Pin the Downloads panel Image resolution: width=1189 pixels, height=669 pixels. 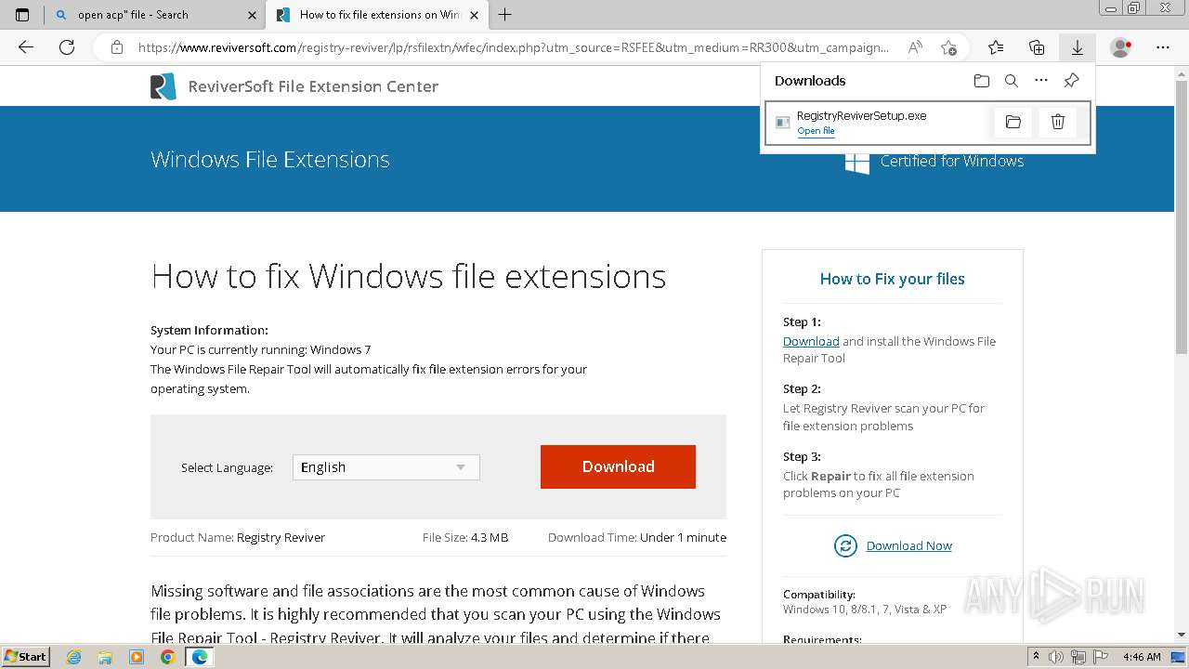coord(1071,81)
